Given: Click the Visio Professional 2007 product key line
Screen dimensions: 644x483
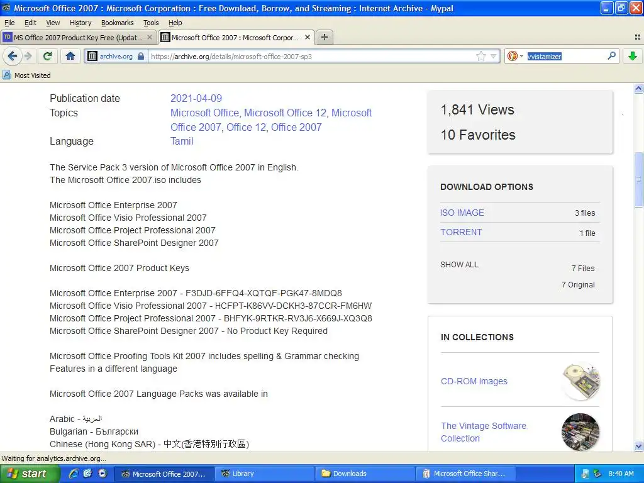Looking at the screenshot, I should click(x=211, y=306).
